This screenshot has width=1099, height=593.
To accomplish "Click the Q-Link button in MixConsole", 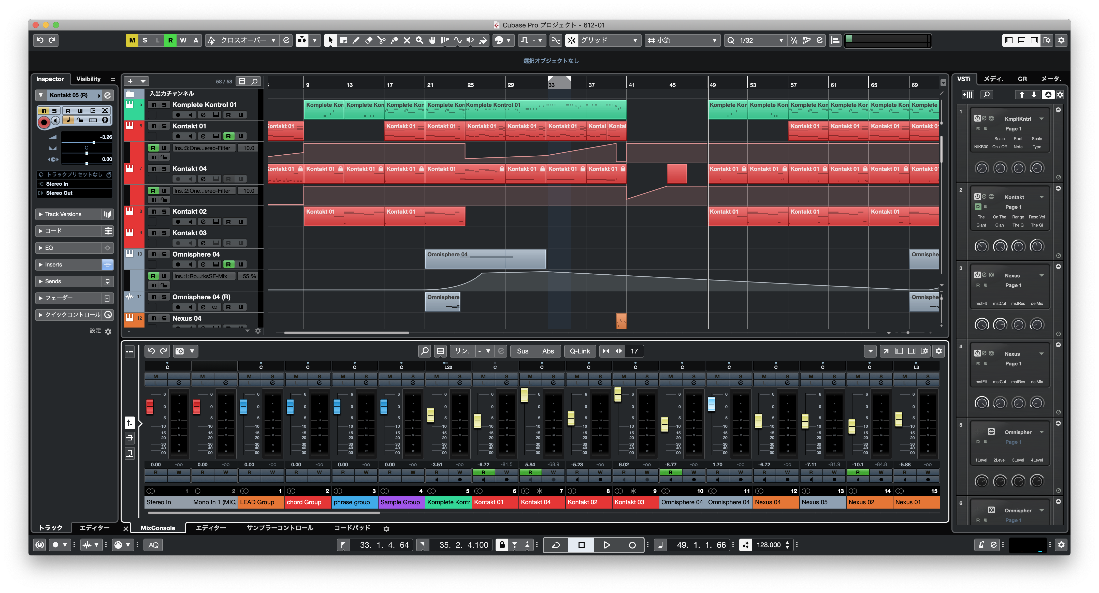I will (580, 351).
